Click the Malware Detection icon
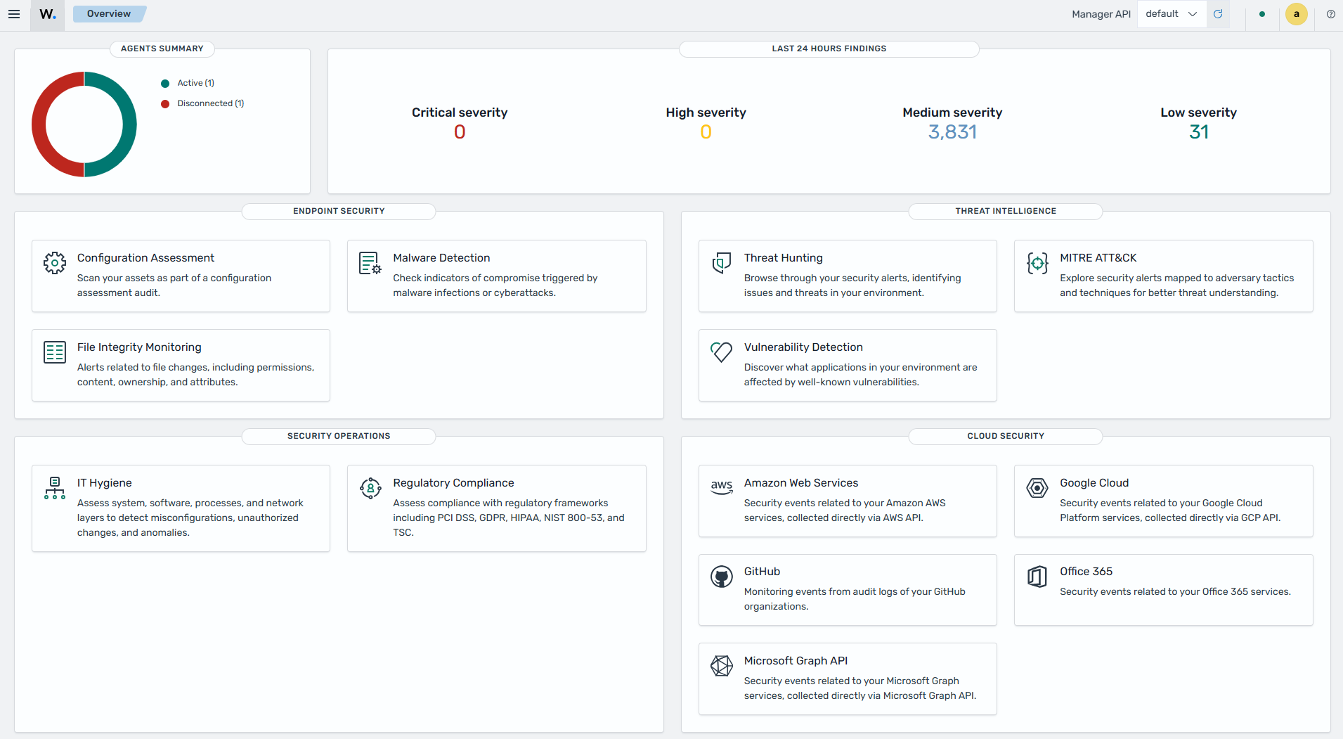The height and width of the screenshot is (739, 1343). pyautogui.click(x=370, y=263)
